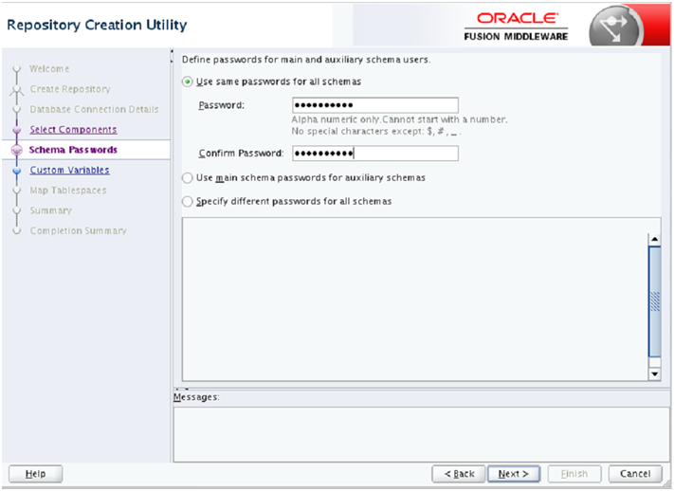Click the vertical scrollbar thumb in schema list
Image resolution: width=674 pixels, height=491 pixels.
click(654, 301)
